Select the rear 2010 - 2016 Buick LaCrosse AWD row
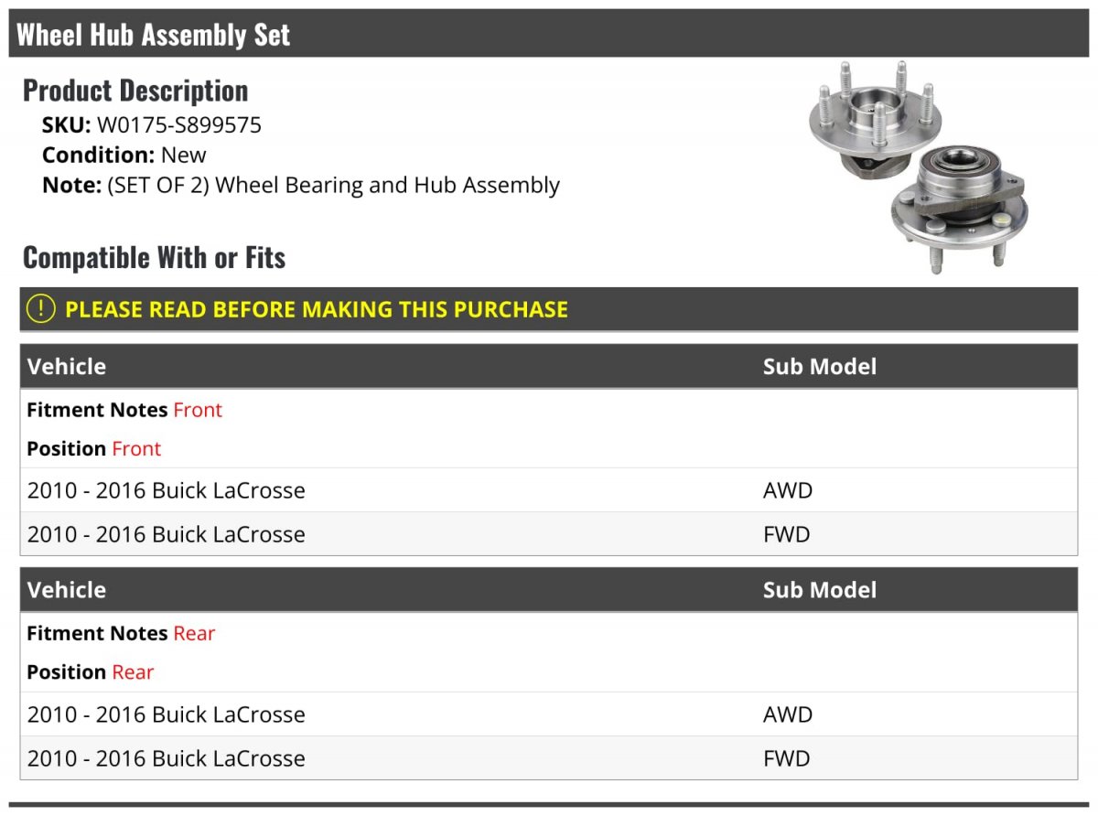 pos(549,714)
